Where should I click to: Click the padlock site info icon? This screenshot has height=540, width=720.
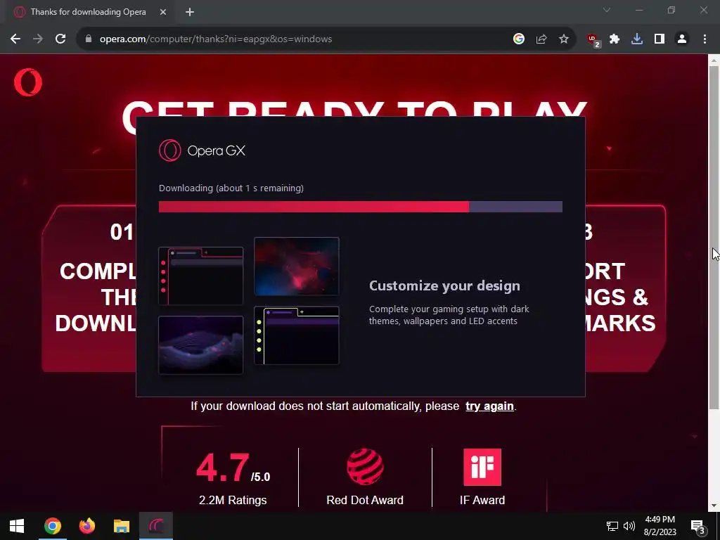89,39
